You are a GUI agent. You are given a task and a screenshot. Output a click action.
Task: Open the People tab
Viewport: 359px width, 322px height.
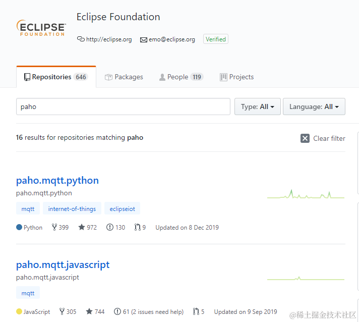coord(182,77)
